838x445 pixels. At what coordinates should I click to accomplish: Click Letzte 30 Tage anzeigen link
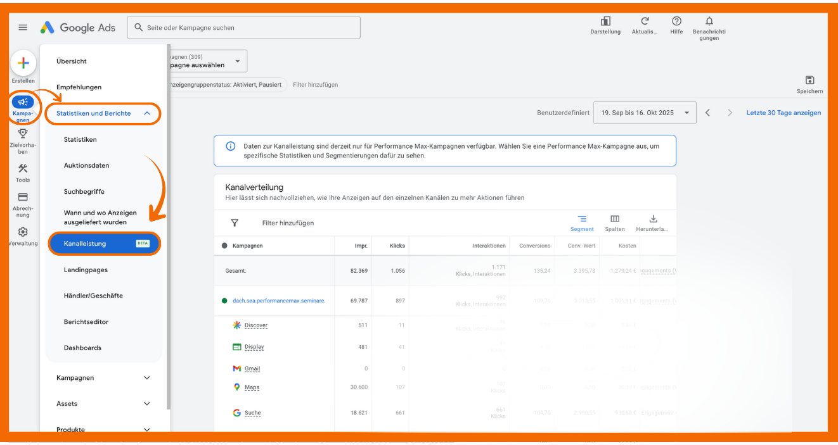(x=783, y=113)
